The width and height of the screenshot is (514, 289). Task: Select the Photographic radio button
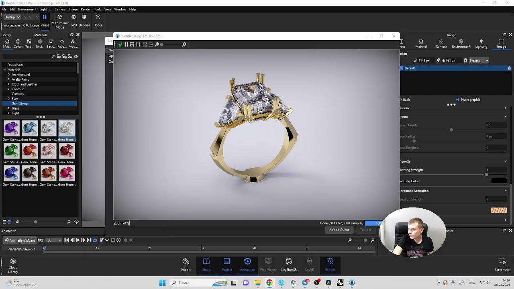458,100
